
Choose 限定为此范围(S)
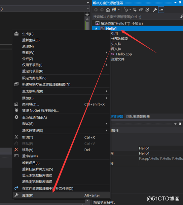click(61, 78)
